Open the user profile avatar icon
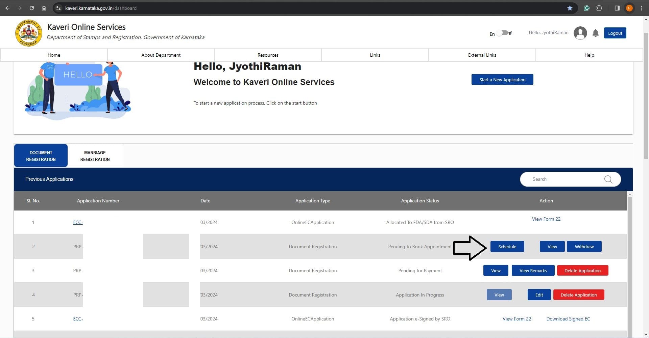 pos(580,33)
